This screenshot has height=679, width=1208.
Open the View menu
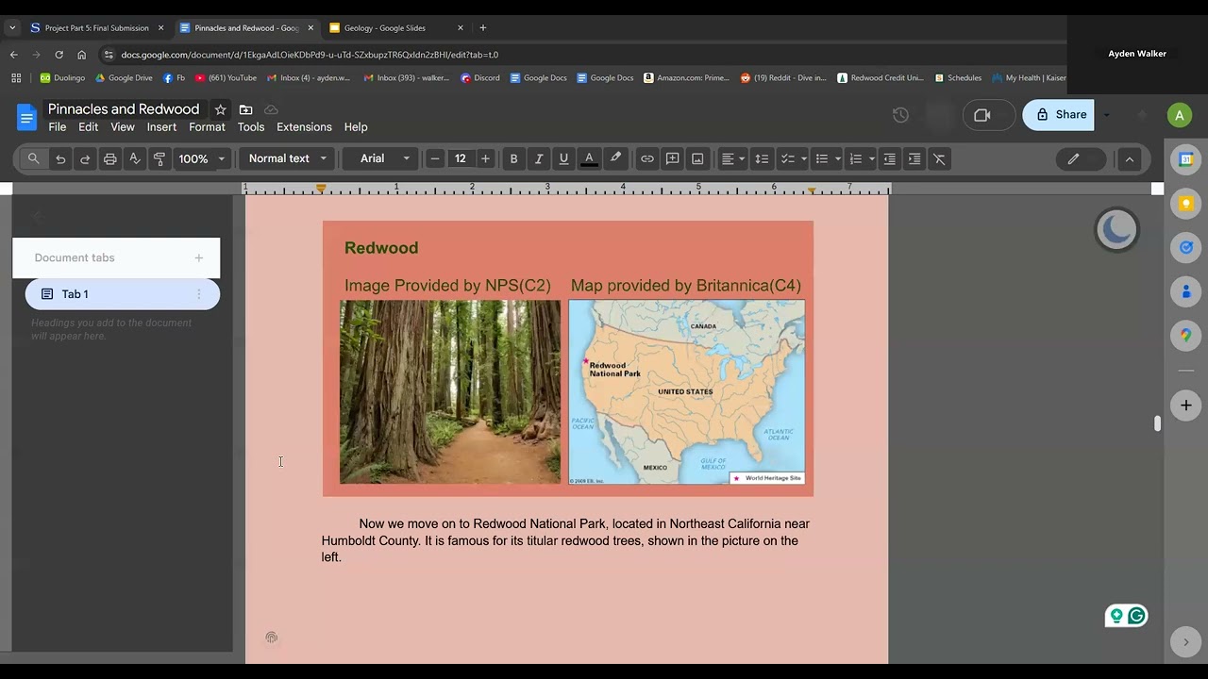click(x=123, y=127)
